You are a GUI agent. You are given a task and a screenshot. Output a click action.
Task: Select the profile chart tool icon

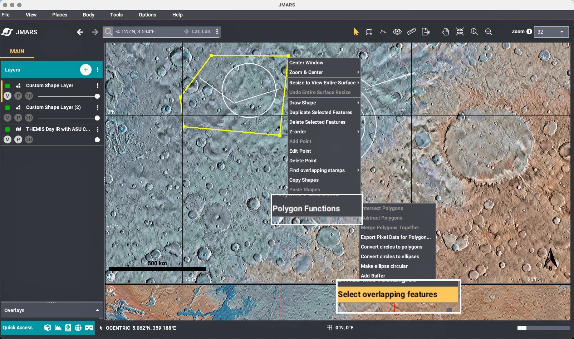(x=383, y=31)
